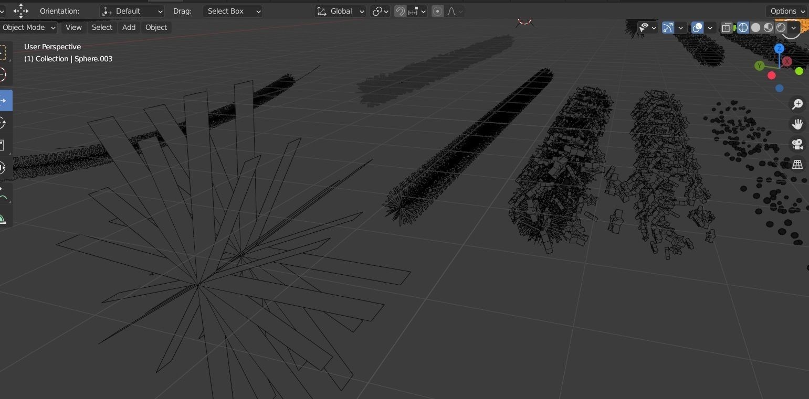Select Solid viewport shading
The width and height of the screenshot is (809, 399).
pos(755,28)
